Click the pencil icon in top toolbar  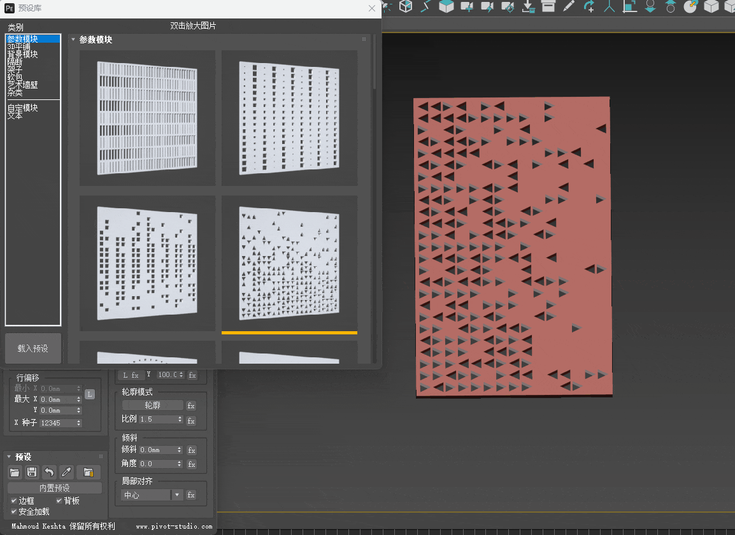(x=568, y=6)
